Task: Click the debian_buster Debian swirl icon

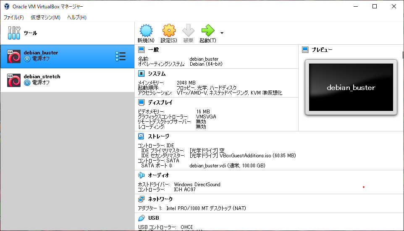Action: pos(14,56)
